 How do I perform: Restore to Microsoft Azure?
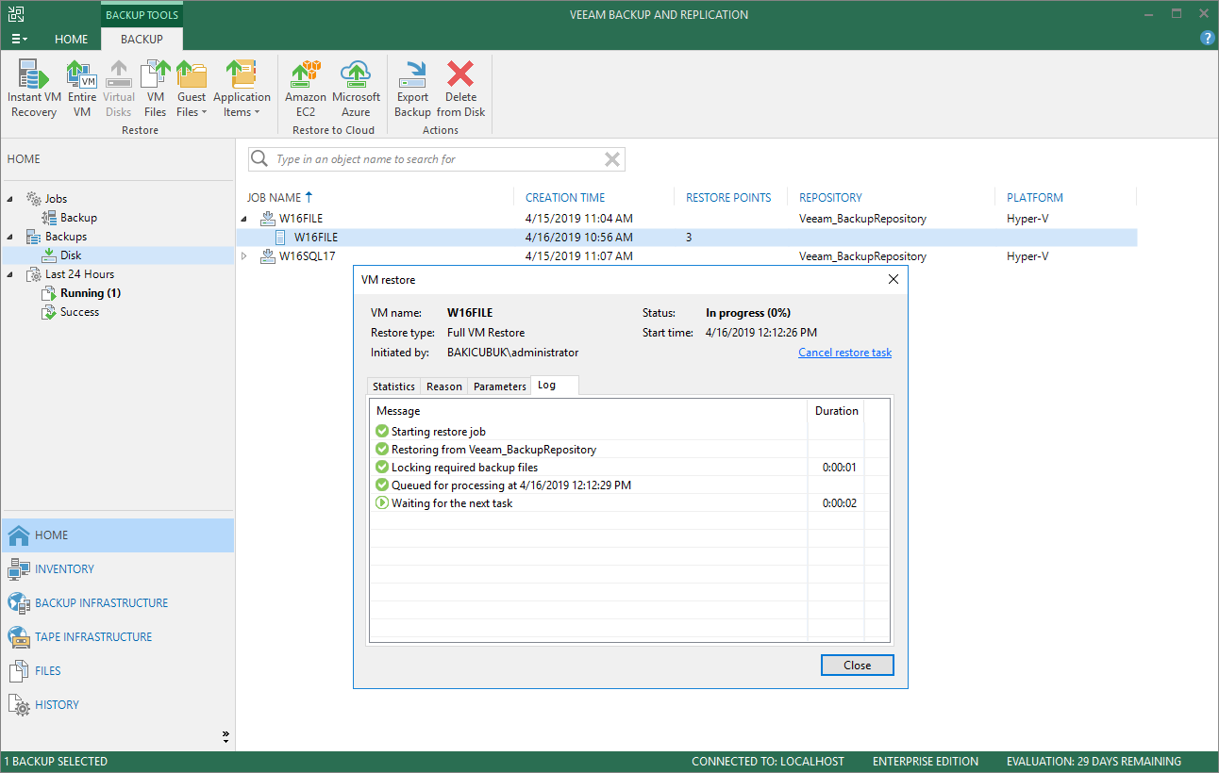click(356, 90)
